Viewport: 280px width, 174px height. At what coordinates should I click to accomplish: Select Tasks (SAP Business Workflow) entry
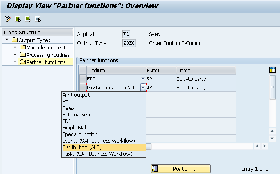point(97,154)
